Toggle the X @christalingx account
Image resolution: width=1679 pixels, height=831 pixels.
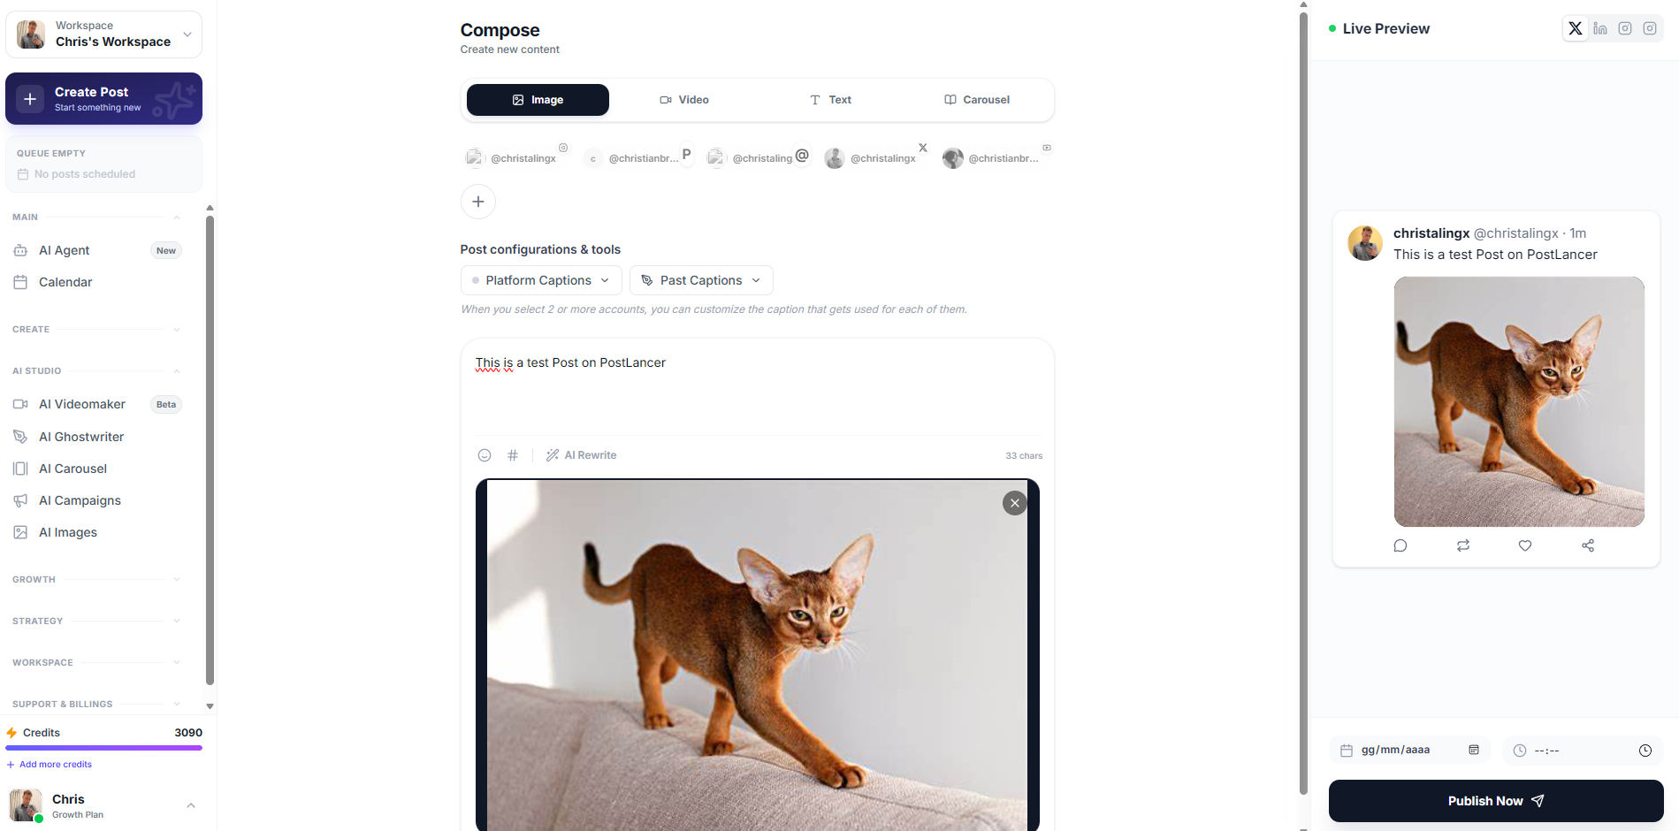[877, 157]
